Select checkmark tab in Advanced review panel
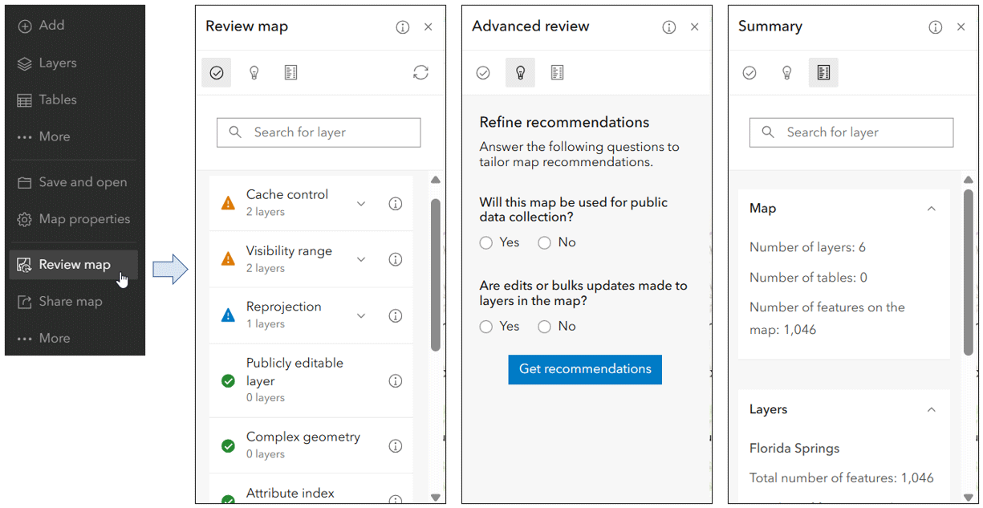 (483, 73)
